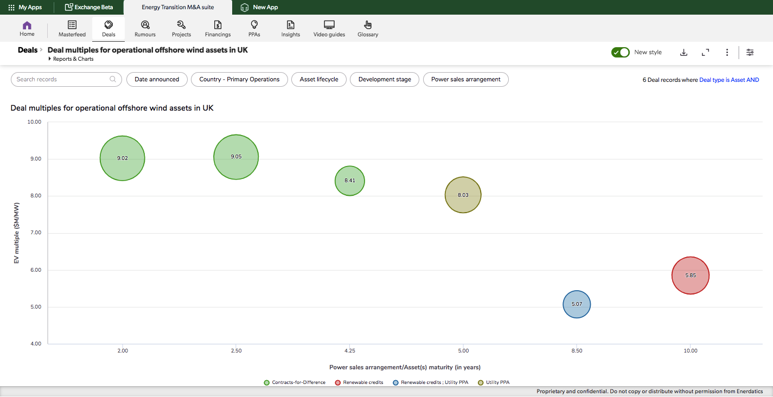This screenshot has height=397, width=773.
Task: Go to Home page icon
Action: coord(27,25)
